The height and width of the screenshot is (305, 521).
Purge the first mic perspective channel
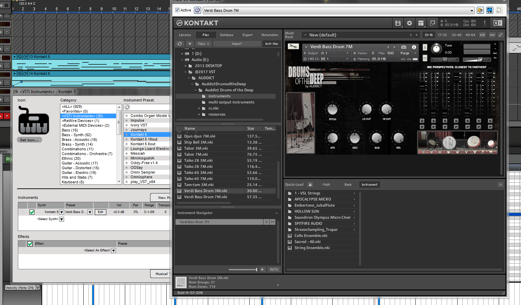[422, 127]
